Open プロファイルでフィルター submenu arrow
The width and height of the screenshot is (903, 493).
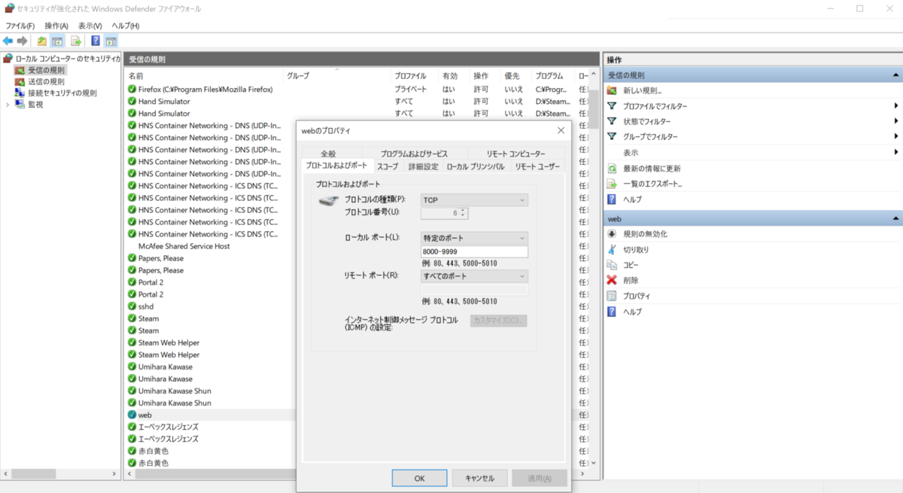(895, 106)
